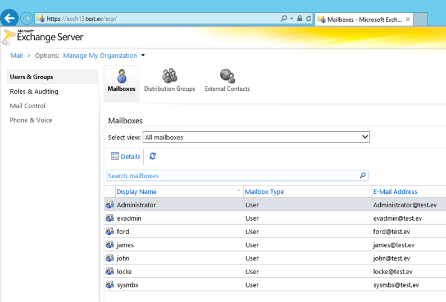
Task: Select the Administrator display name
Action: tap(136, 205)
